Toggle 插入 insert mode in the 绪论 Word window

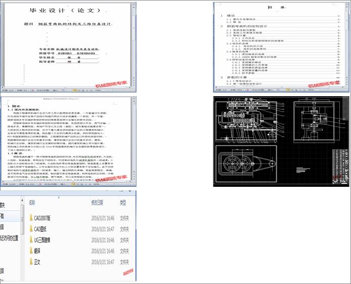pos(63,184)
